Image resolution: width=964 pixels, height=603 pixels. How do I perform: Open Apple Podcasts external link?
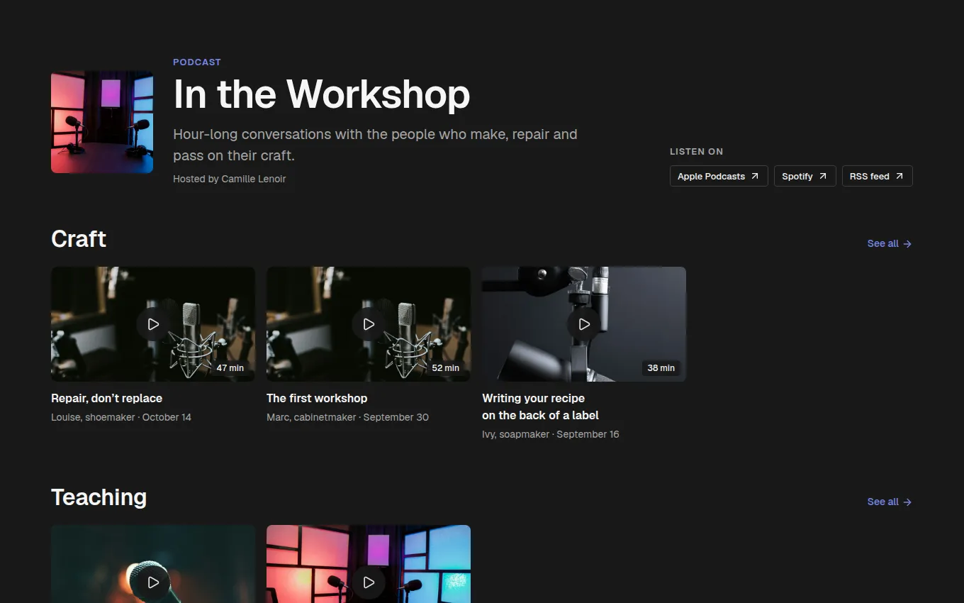(719, 176)
